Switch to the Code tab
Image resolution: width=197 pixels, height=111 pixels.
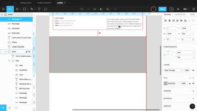192,14
